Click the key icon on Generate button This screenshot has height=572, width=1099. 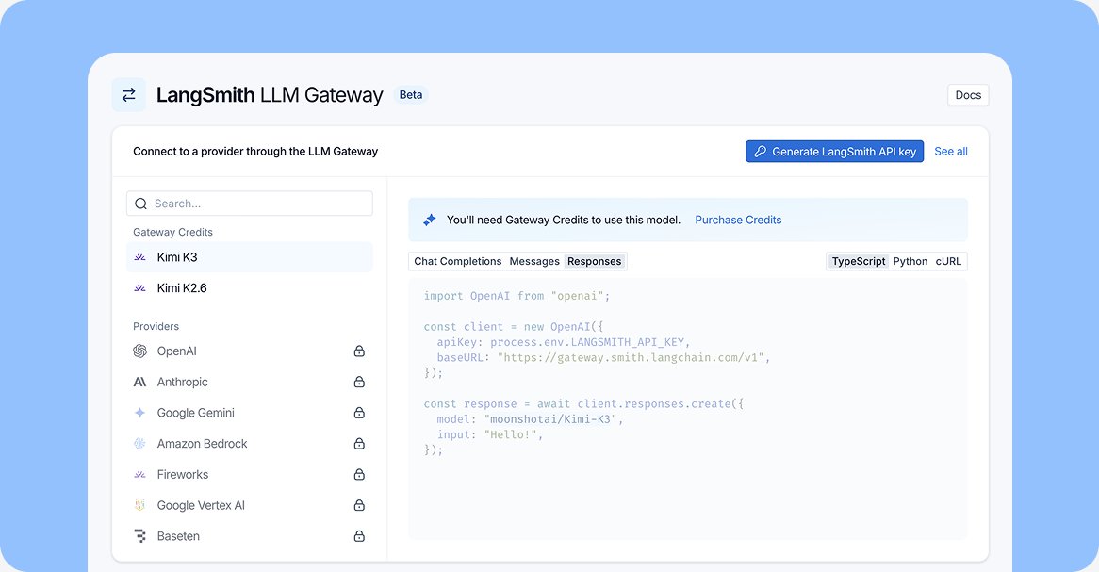(760, 152)
